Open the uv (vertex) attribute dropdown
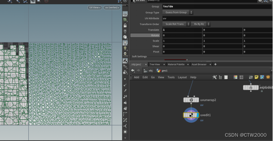The image size is (273, 141). click(112, 7)
